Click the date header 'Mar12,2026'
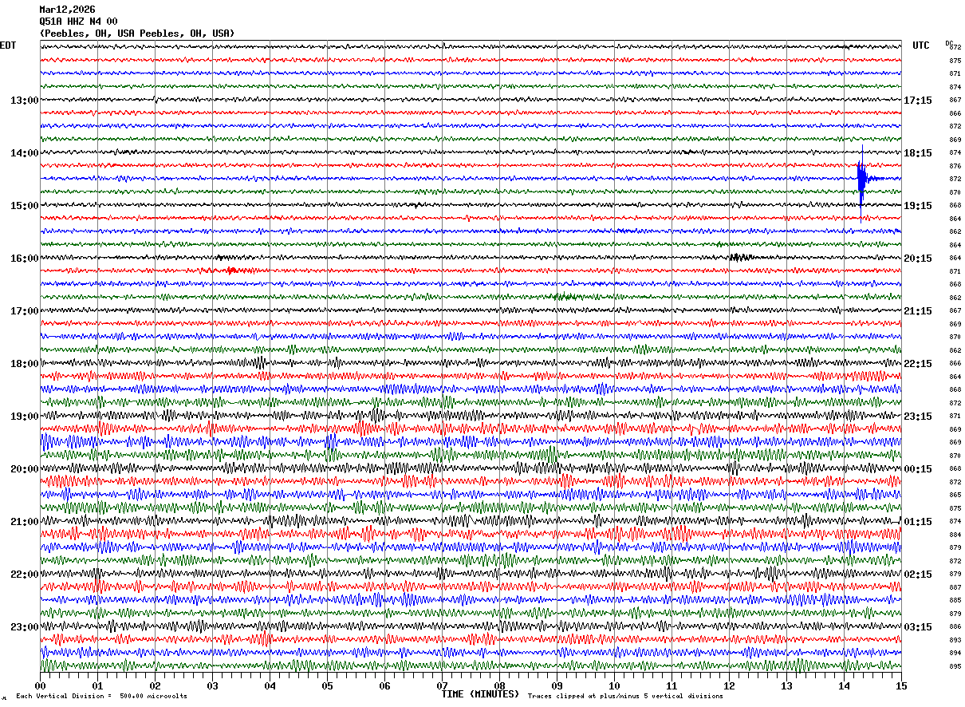This screenshot has height=707, width=965. click(67, 10)
